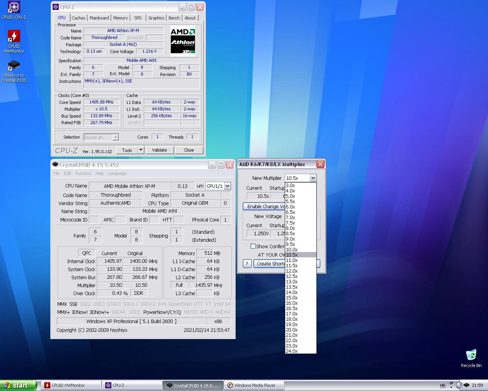The width and height of the screenshot is (488, 391).
Task: Open the Recycle Bin icon
Action: click(471, 355)
